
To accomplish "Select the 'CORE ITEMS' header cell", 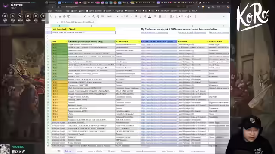I will [x=219, y=41].
